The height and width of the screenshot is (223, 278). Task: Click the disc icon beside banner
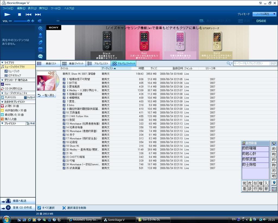coord(40,42)
